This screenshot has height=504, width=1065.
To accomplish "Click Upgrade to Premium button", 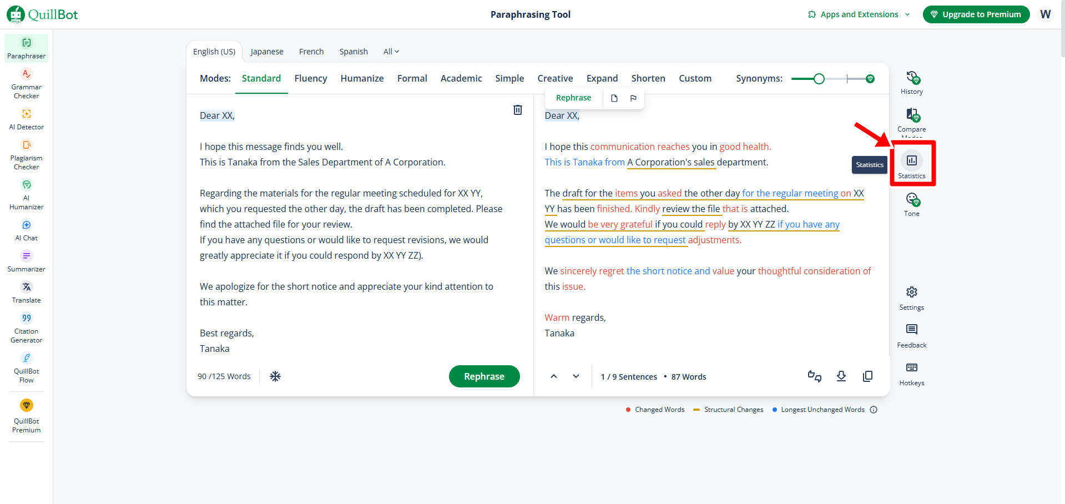I will [x=976, y=14].
